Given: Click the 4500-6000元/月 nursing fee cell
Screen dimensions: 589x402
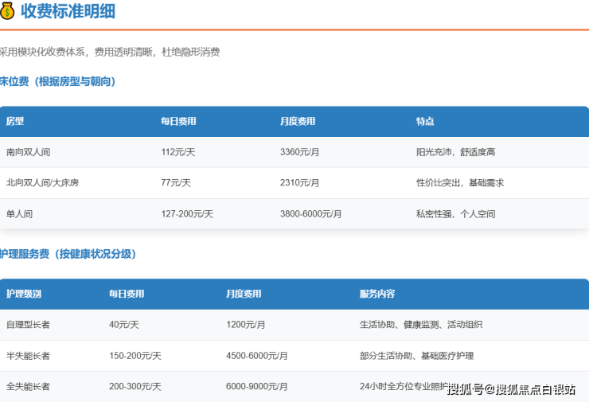Looking at the screenshot, I should pyautogui.click(x=257, y=355).
